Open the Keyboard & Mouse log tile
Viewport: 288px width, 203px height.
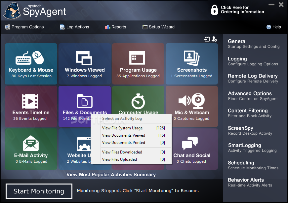(31, 64)
